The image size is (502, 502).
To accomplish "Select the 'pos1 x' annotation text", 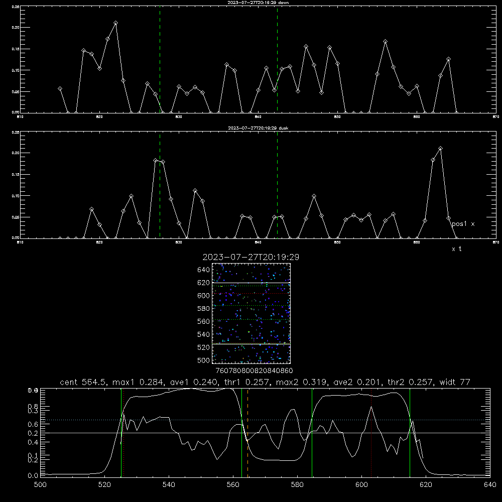I will point(463,224).
